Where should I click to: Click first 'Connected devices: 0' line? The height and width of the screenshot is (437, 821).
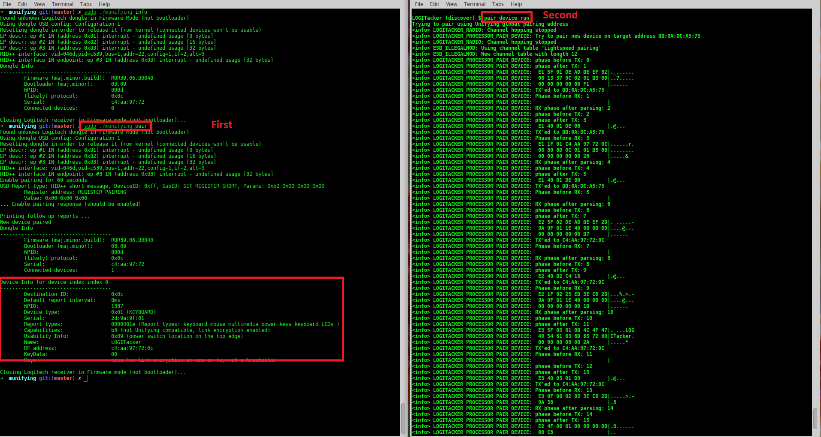tap(69, 108)
